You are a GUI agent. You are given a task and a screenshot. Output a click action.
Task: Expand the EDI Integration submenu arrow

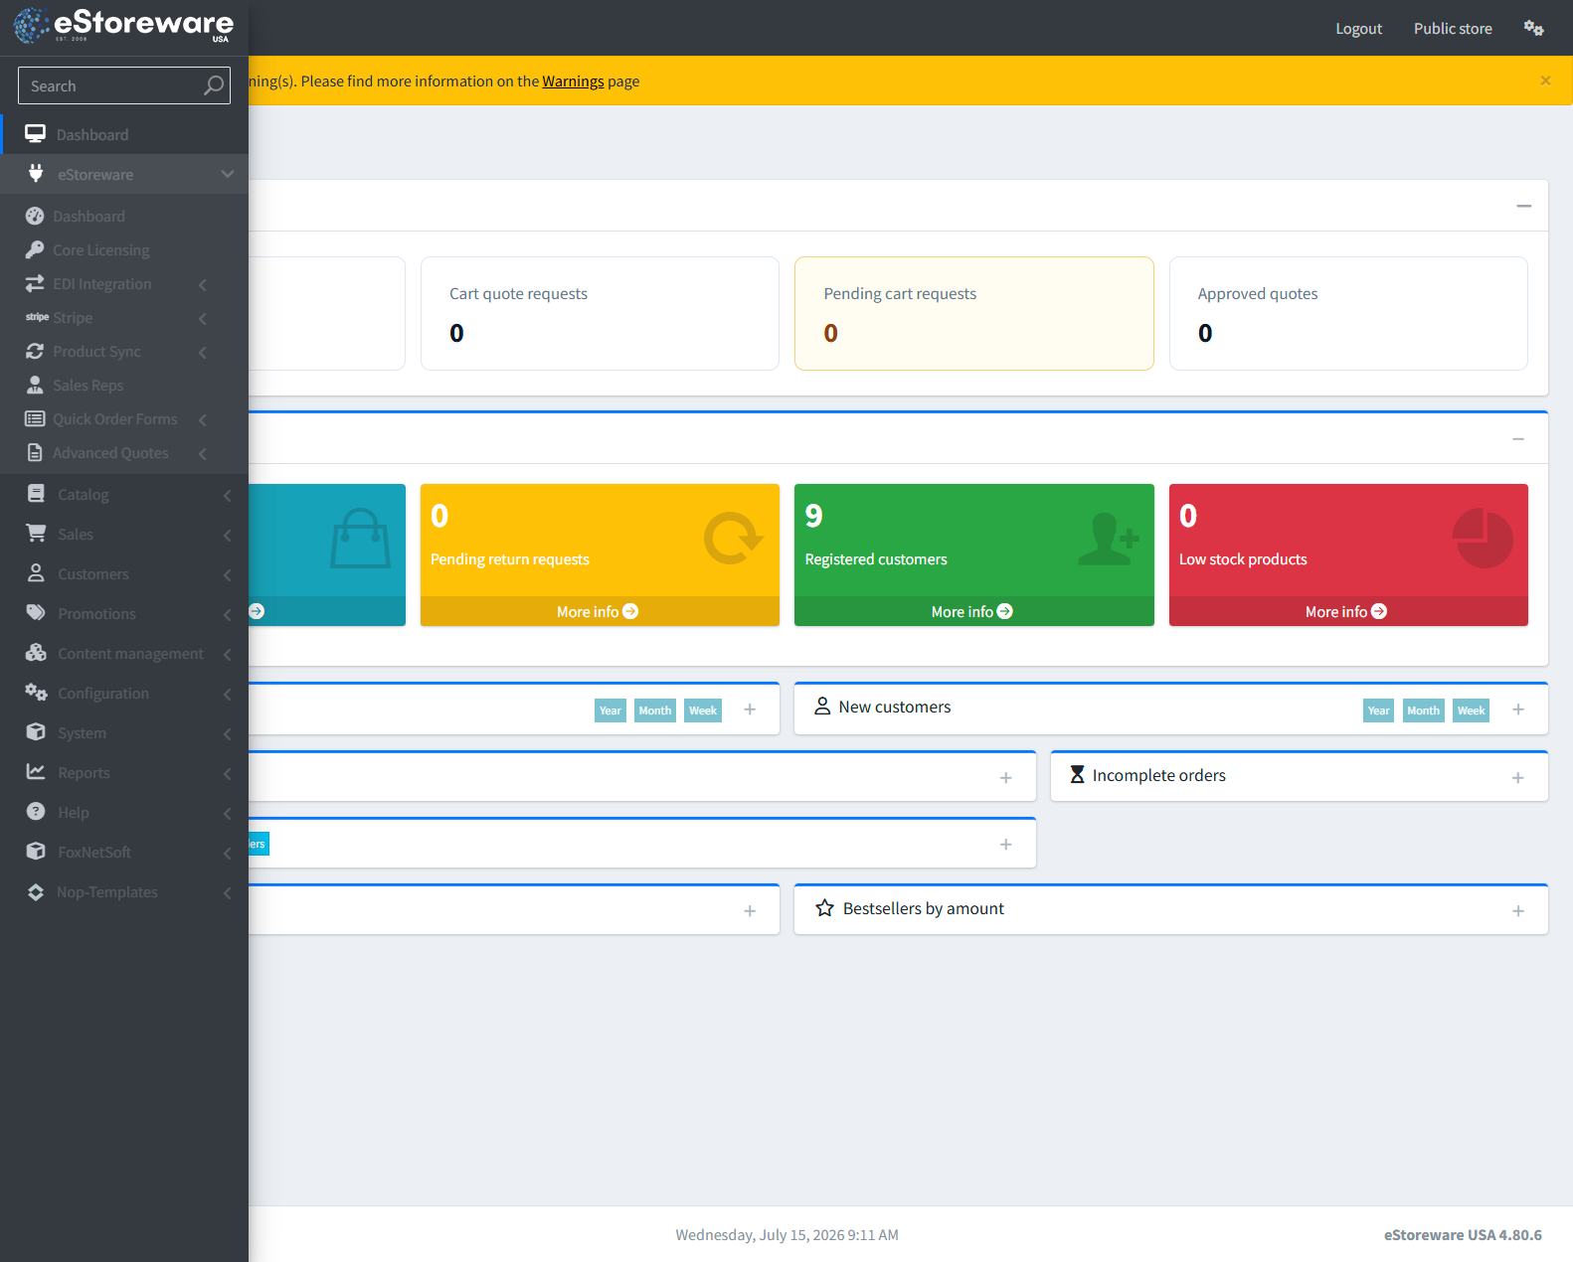tap(203, 284)
